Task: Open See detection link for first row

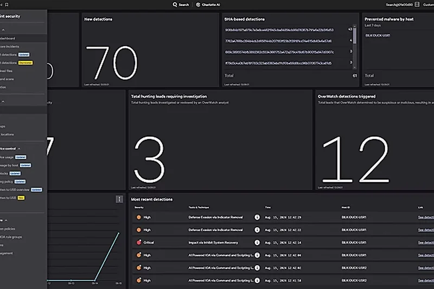Action: (x=425, y=217)
